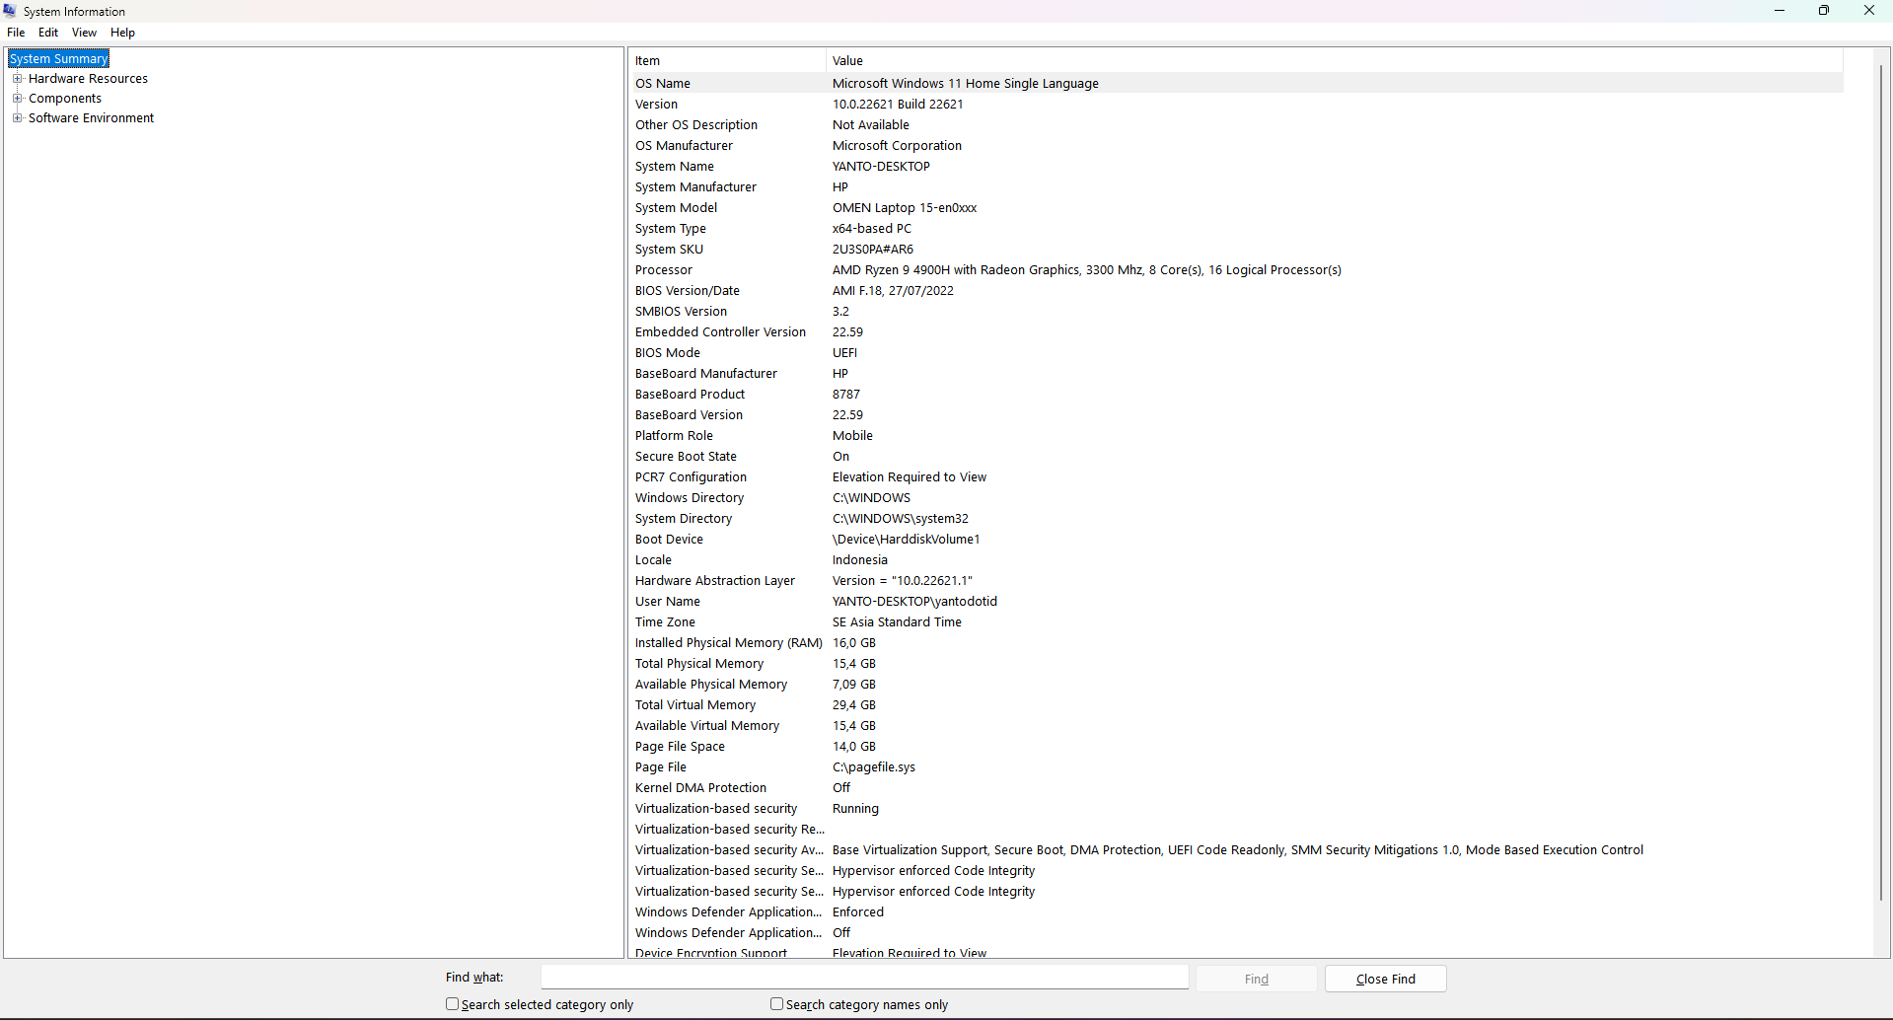
Task: Expand the Components node
Action: (x=17, y=98)
